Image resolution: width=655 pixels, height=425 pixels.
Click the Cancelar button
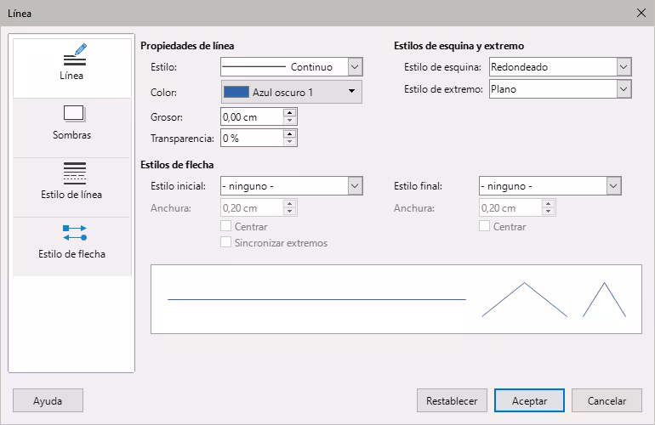pos(607,401)
